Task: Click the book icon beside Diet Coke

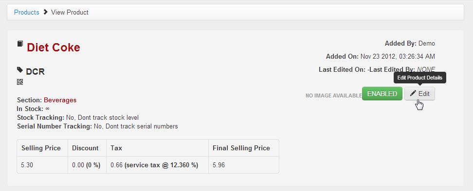Action: pyautogui.click(x=20, y=44)
